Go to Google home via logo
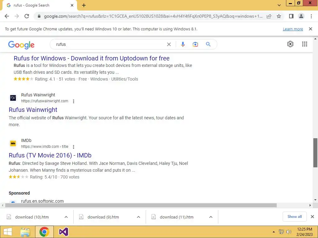318x238 pixels. click(x=21, y=45)
